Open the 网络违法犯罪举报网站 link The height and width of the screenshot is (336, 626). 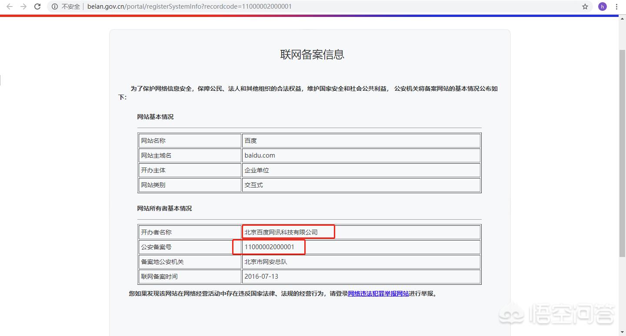pos(378,294)
